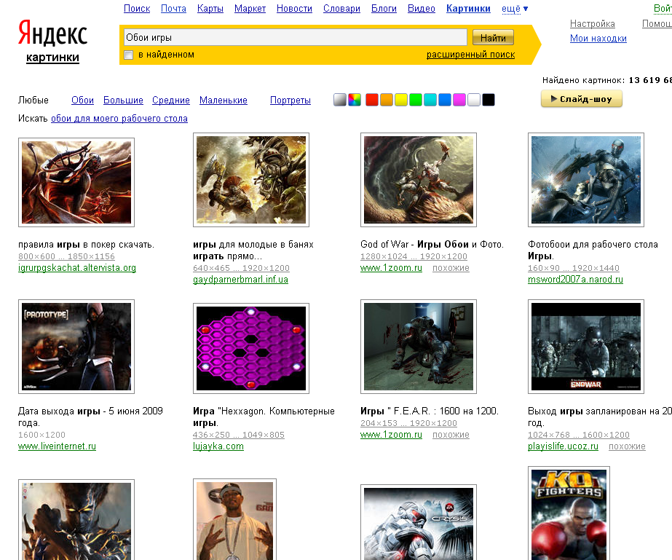The width and height of the screenshot is (672, 560).
Task: Open расширенный поиск link
Action: pos(470,55)
